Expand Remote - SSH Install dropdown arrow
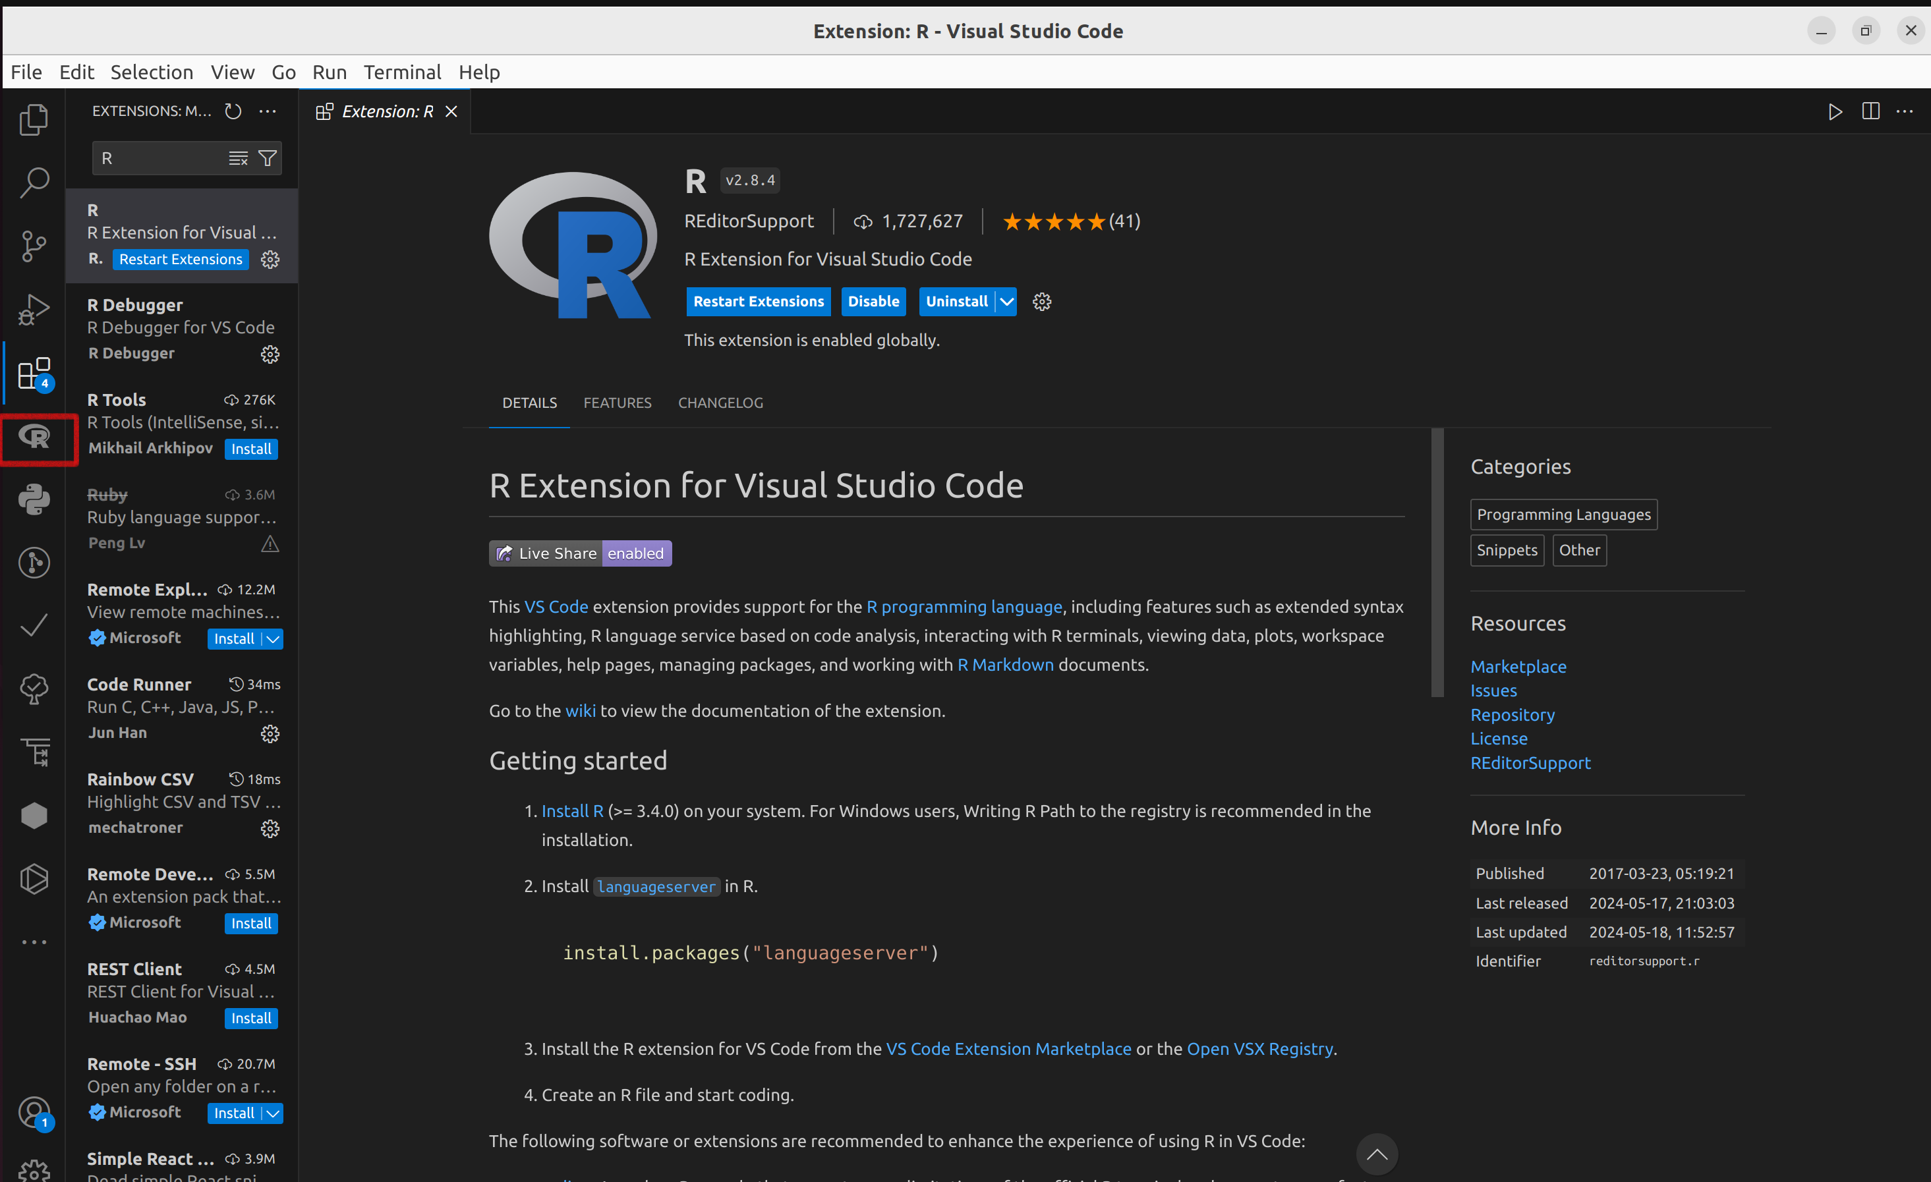This screenshot has height=1182, width=1931. (x=273, y=1113)
